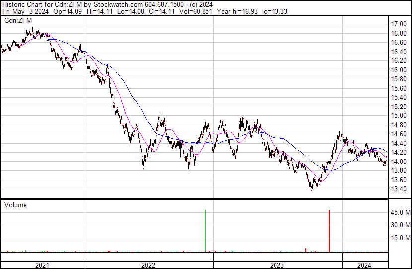Select the 2023 year label on timeline
Viewport: 412px width, 269px height.
pos(277,266)
